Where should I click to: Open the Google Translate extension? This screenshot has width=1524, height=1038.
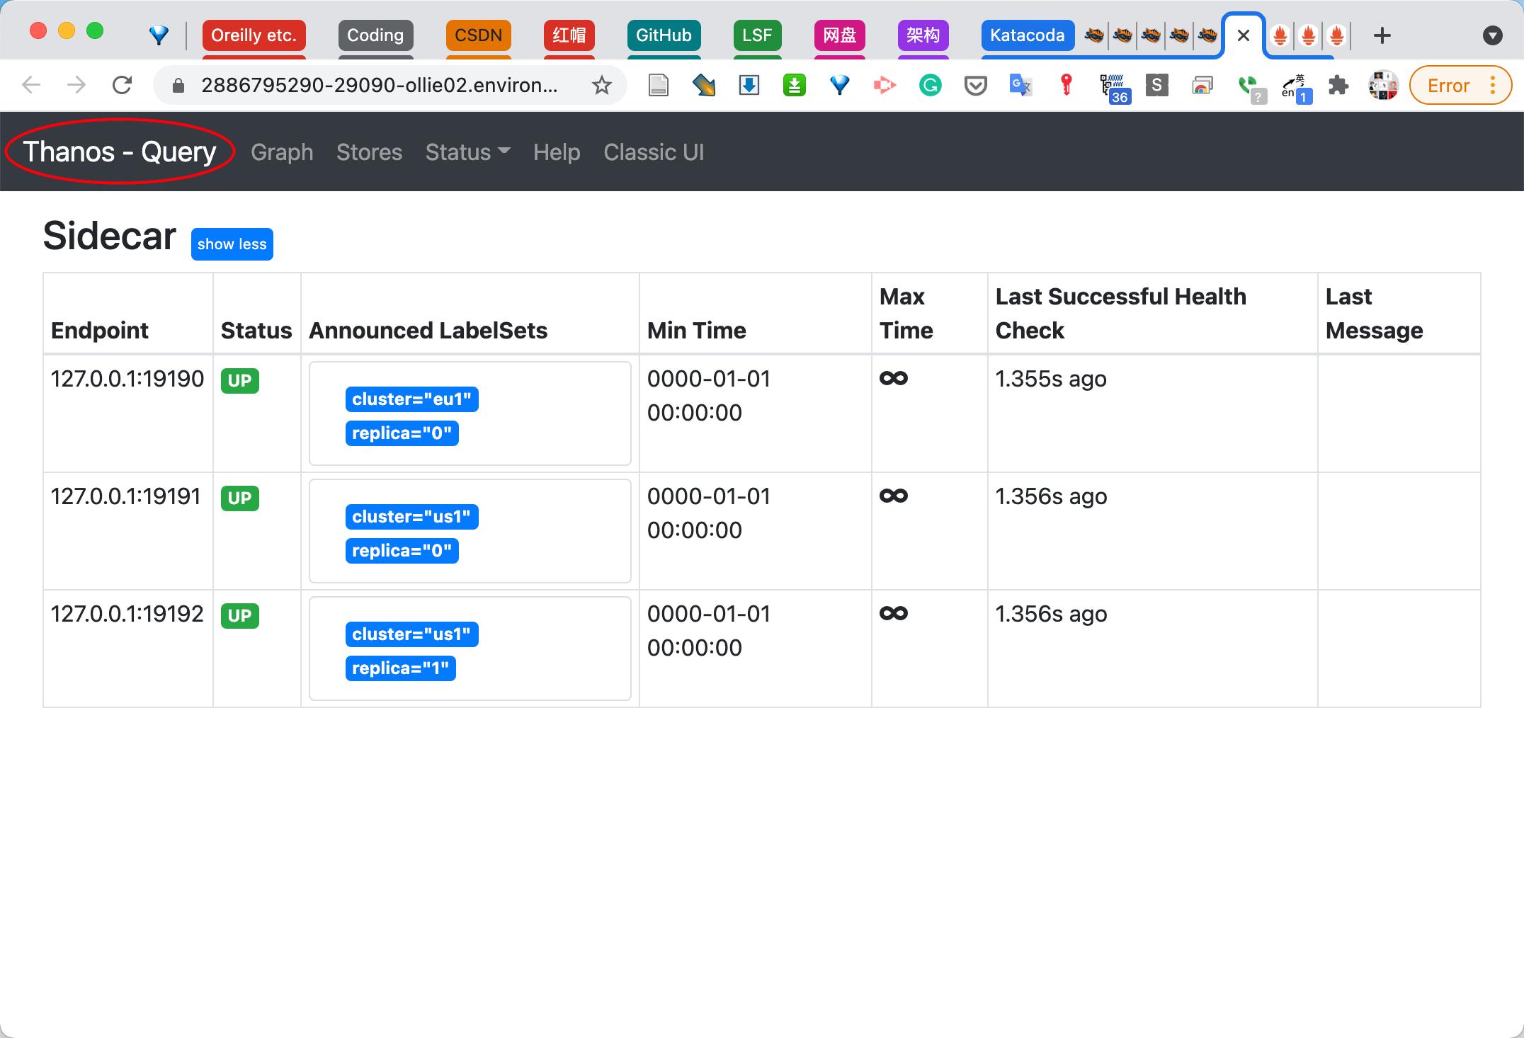tap(1020, 86)
